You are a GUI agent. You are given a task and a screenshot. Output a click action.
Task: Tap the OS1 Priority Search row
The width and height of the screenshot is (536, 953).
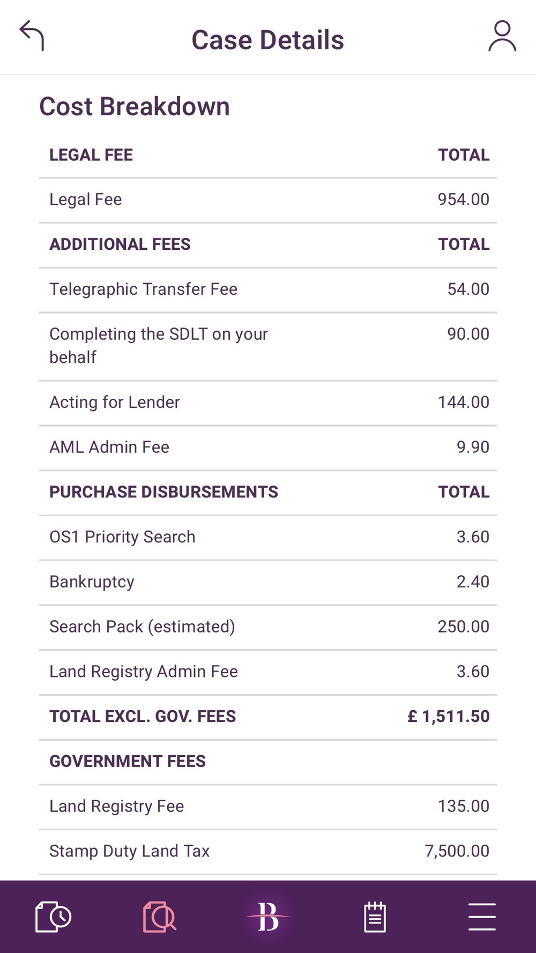[x=268, y=537]
